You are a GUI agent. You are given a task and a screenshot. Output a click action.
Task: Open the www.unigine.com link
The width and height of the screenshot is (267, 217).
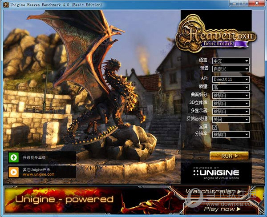(x=39, y=174)
